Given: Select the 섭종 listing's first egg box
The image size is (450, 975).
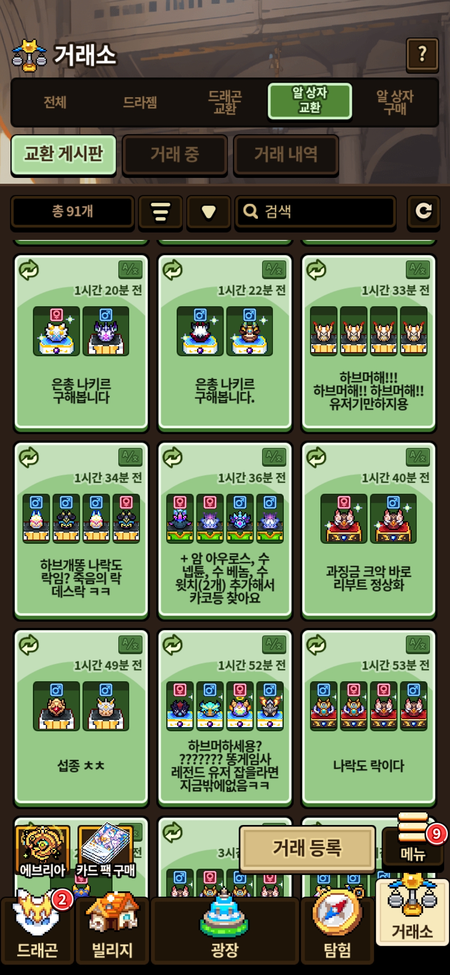Looking at the screenshot, I should click(x=56, y=706).
